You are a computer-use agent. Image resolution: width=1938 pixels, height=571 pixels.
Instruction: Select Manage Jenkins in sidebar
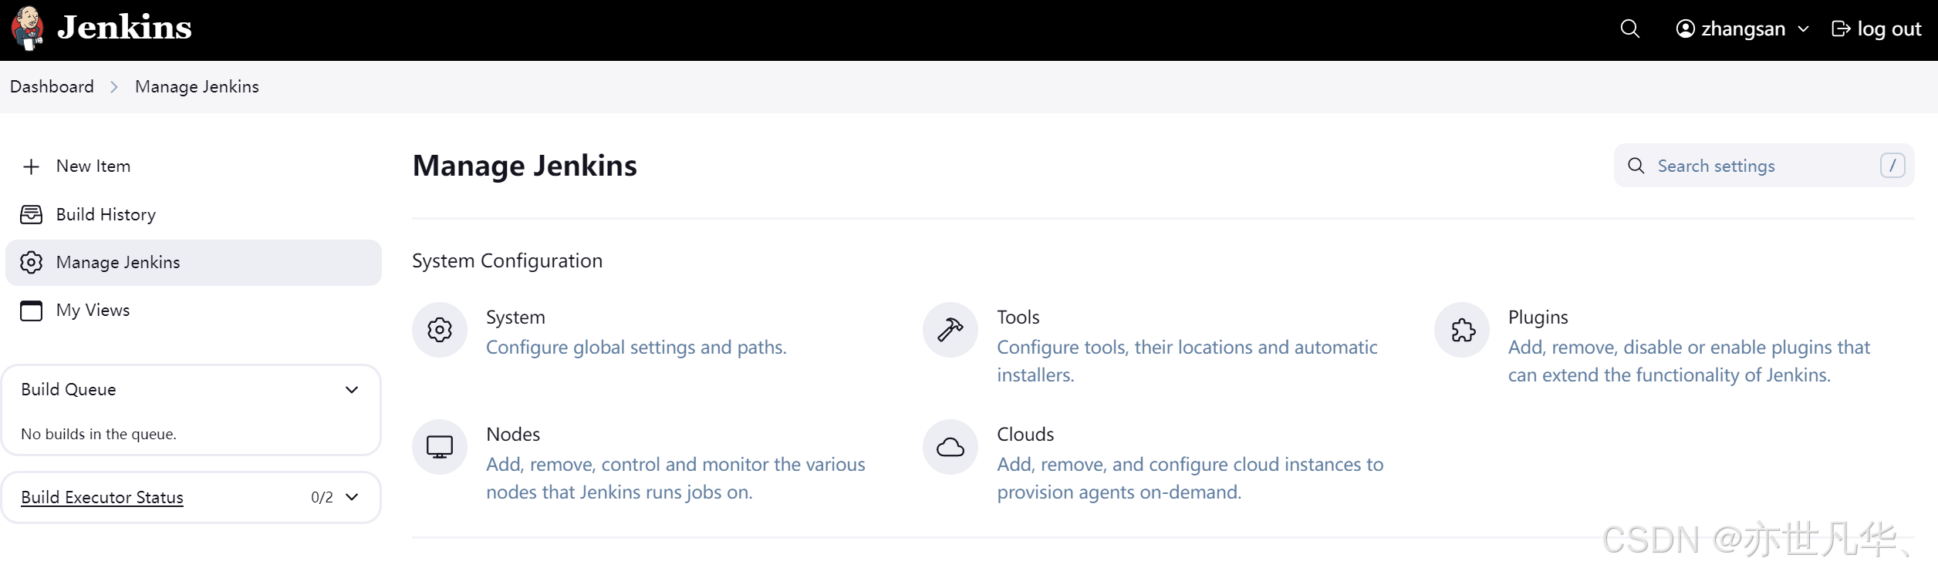[193, 263]
